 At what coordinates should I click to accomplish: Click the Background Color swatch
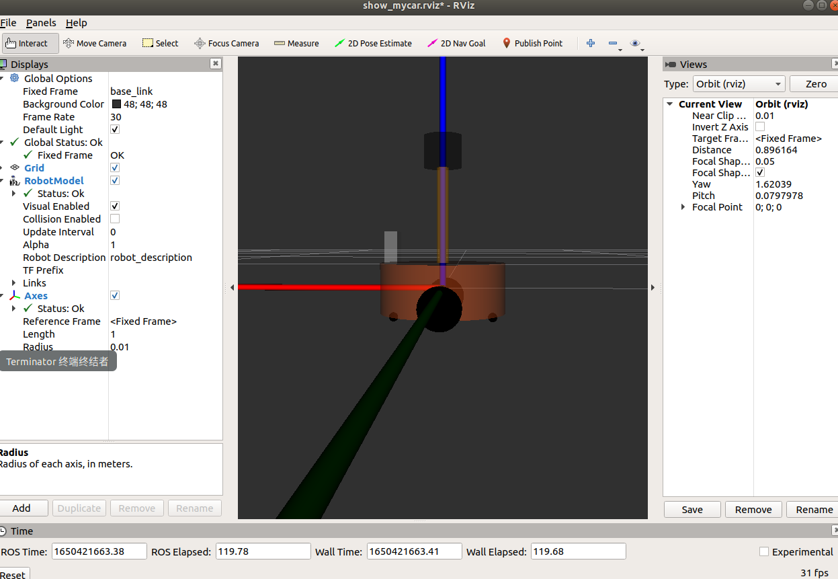[116, 104]
